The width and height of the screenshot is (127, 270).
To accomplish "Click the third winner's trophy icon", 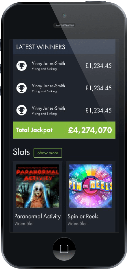I will [x=22, y=110].
